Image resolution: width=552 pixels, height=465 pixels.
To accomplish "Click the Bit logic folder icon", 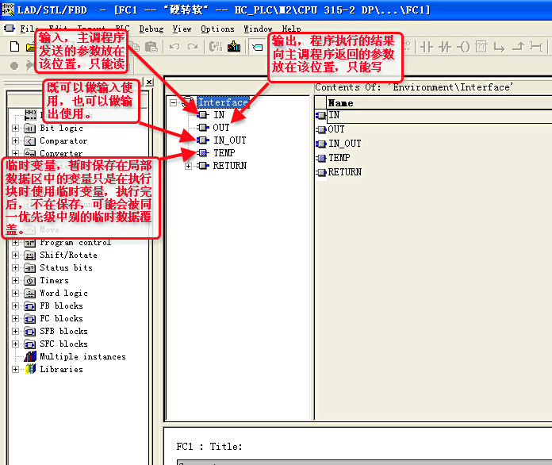I will [30, 129].
